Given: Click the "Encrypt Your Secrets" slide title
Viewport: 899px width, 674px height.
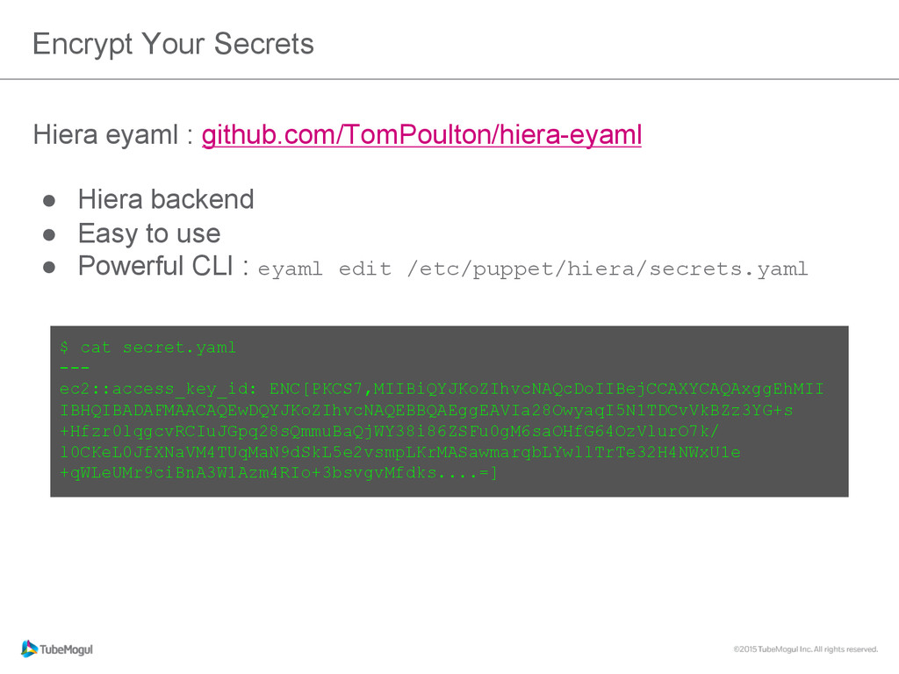Looking at the screenshot, I should [173, 44].
